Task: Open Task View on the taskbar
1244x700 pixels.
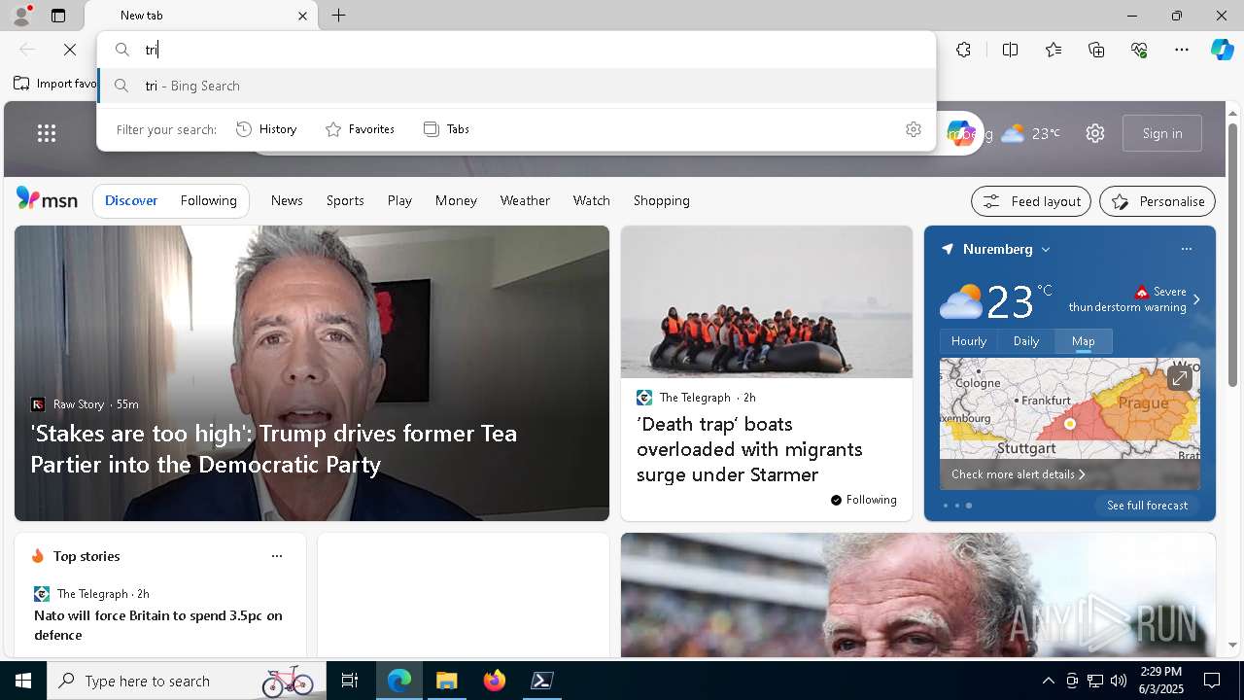Action: pos(350,681)
